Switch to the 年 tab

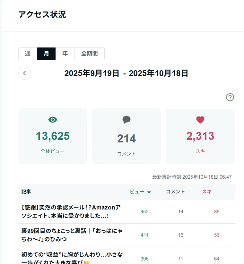point(65,54)
